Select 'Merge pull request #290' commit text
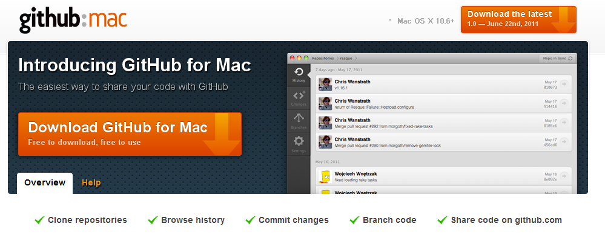605x241 pixels. tap(388, 146)
